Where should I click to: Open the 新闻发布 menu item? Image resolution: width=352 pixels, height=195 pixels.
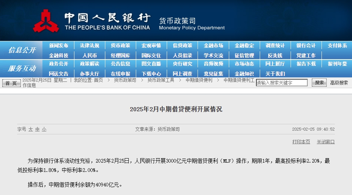pyautogui.click(x=59, y=46)
